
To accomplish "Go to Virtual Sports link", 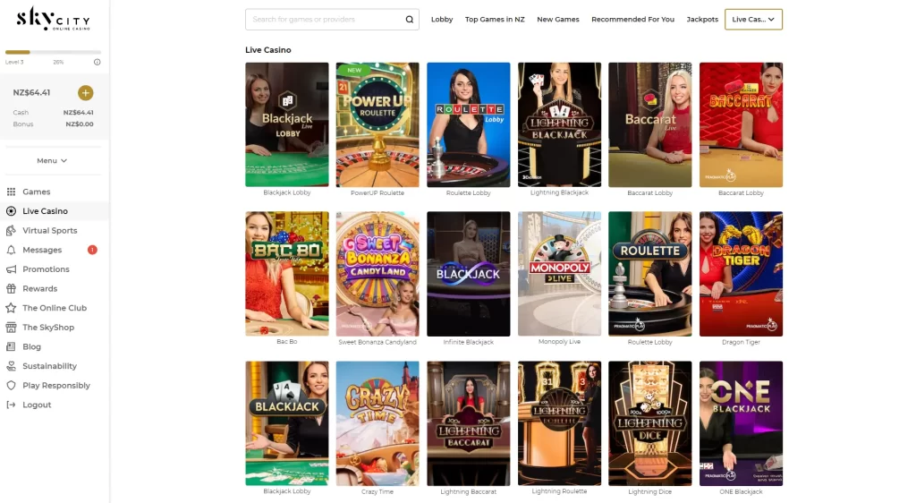I will coord(50,231).
